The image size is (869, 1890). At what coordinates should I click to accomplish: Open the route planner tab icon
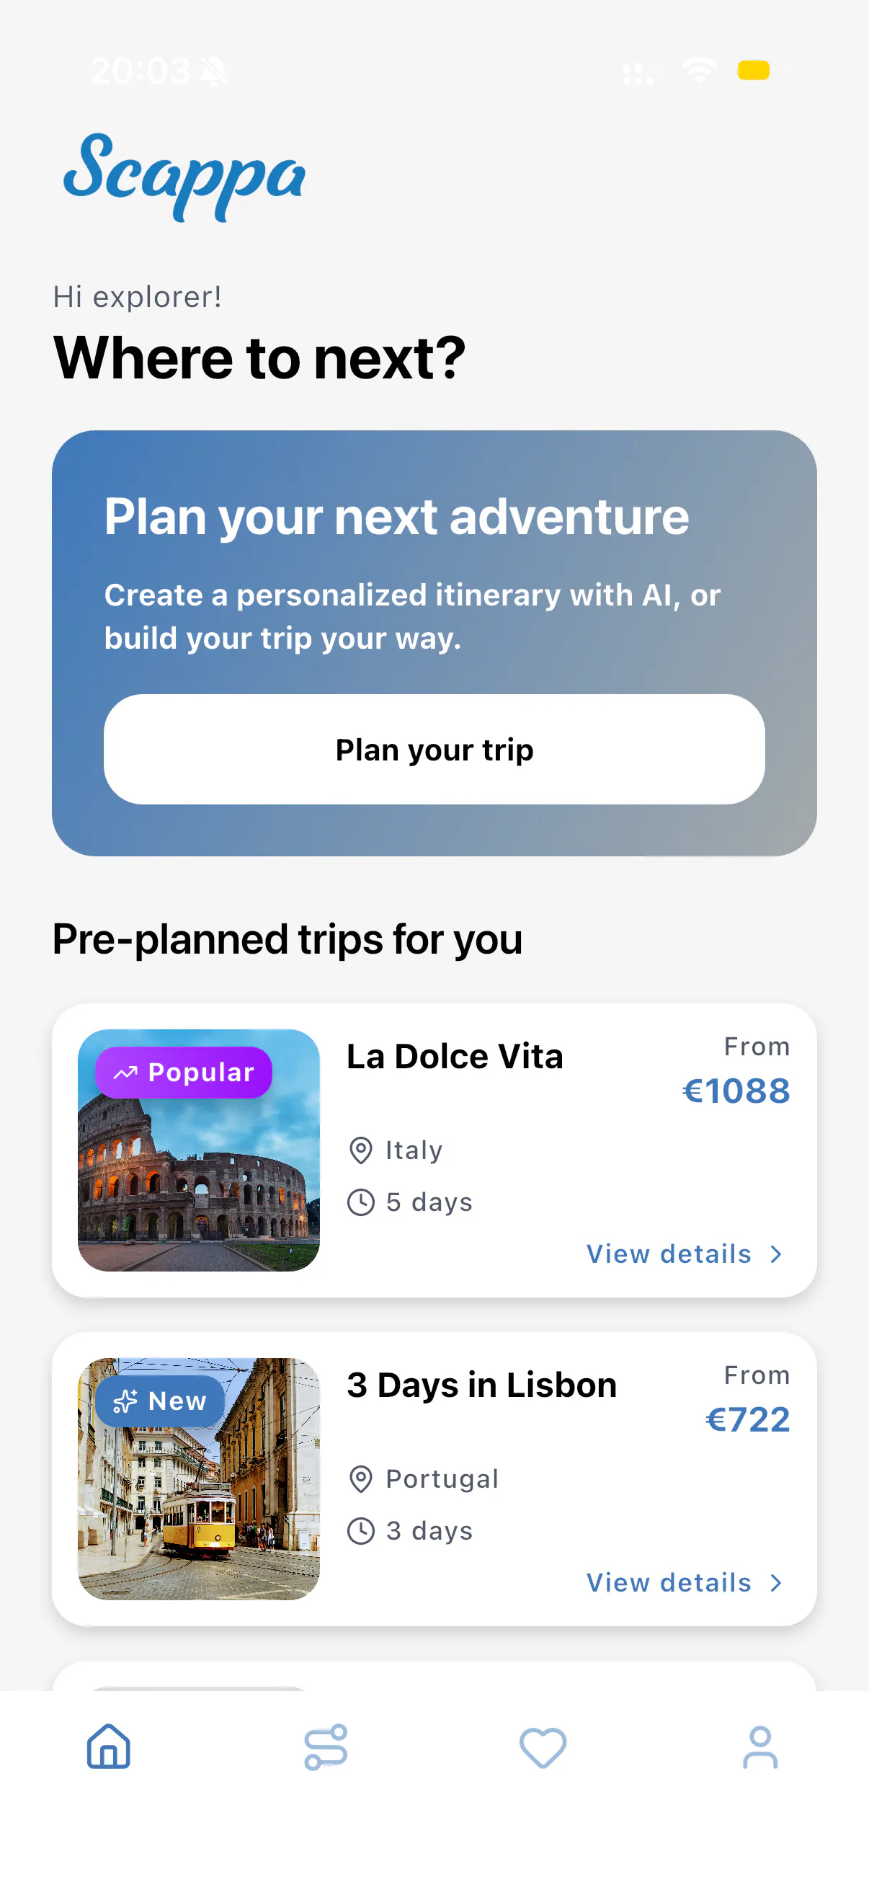326,1746
